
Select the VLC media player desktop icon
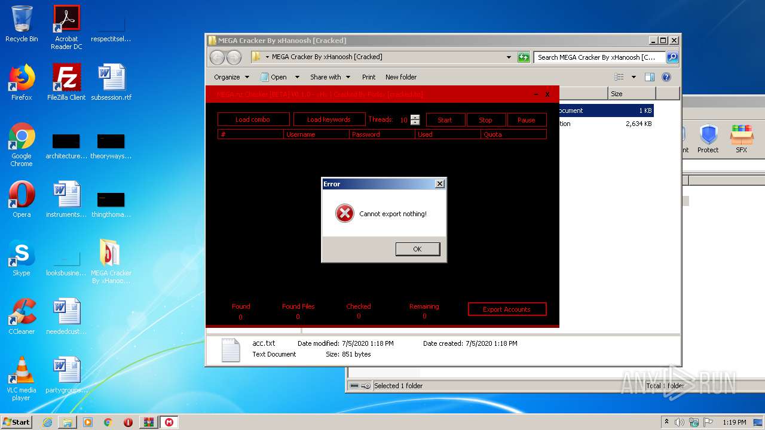click(x=22, y=379)
